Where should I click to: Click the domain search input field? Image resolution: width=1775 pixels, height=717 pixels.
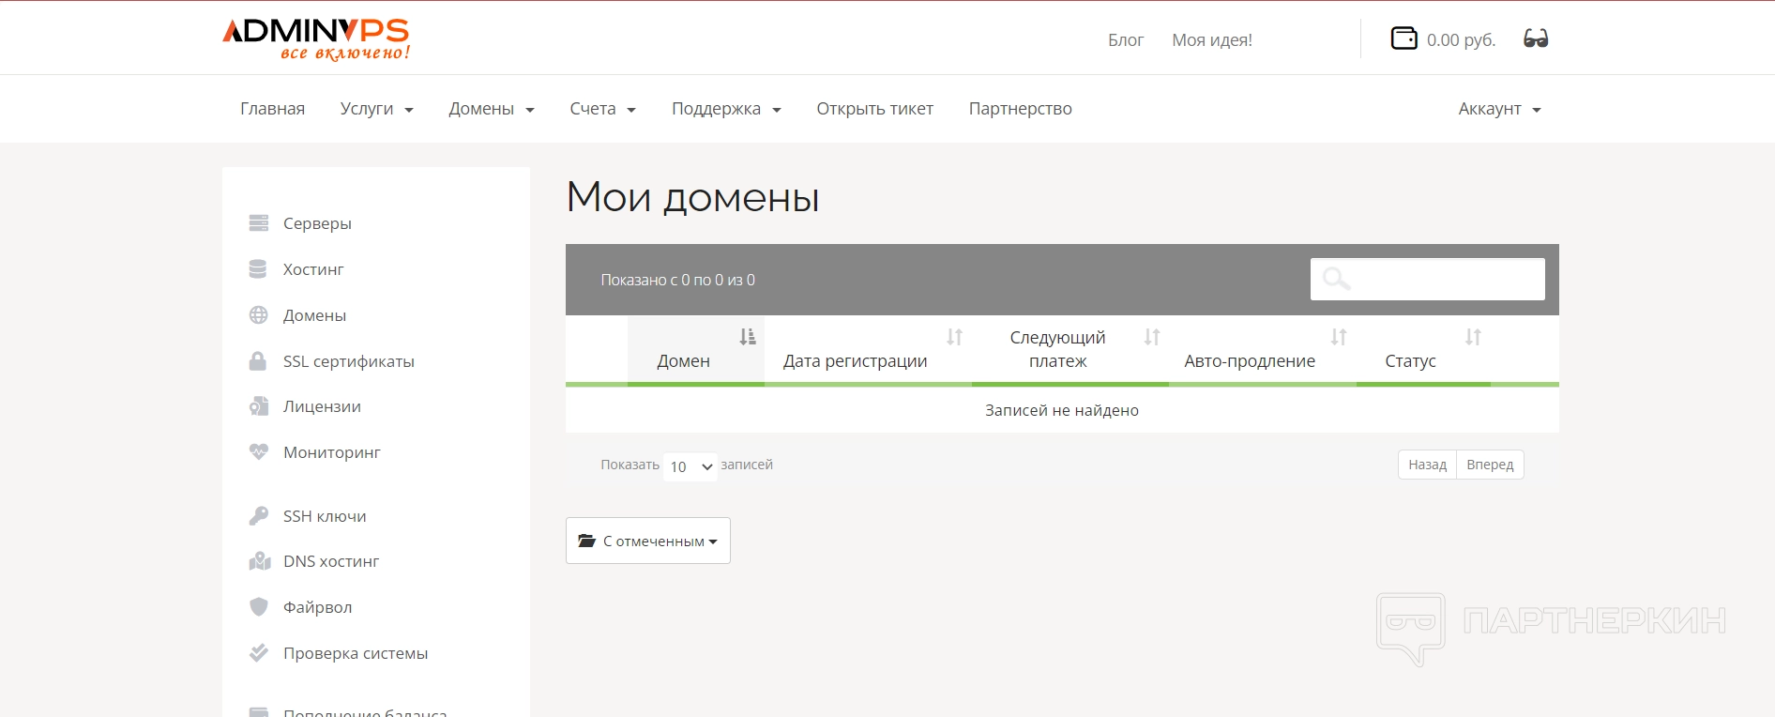tap(1428, 279)
